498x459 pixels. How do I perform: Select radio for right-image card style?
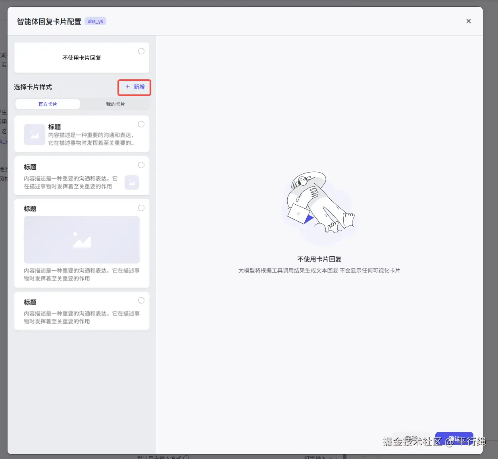(141, 165)
